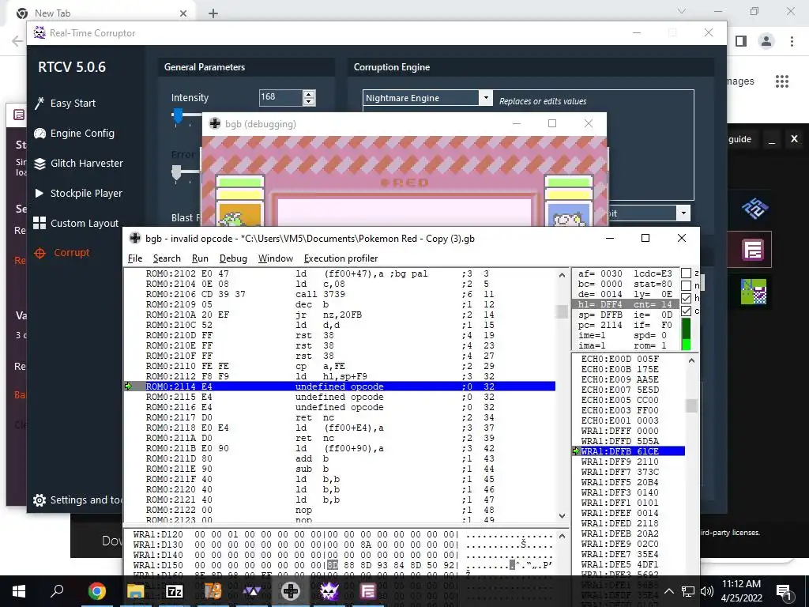This screenshot has height=607, width=809.
Task: Open Engine Config in RTCV sidebar
Action: 73,133
